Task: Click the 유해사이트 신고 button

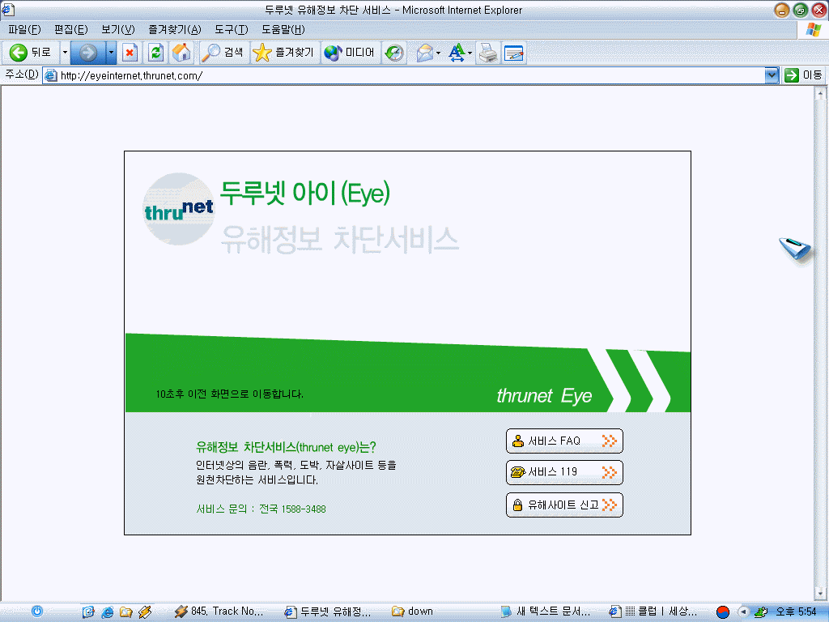Action: pyautogui.click(x=564, y=505)
